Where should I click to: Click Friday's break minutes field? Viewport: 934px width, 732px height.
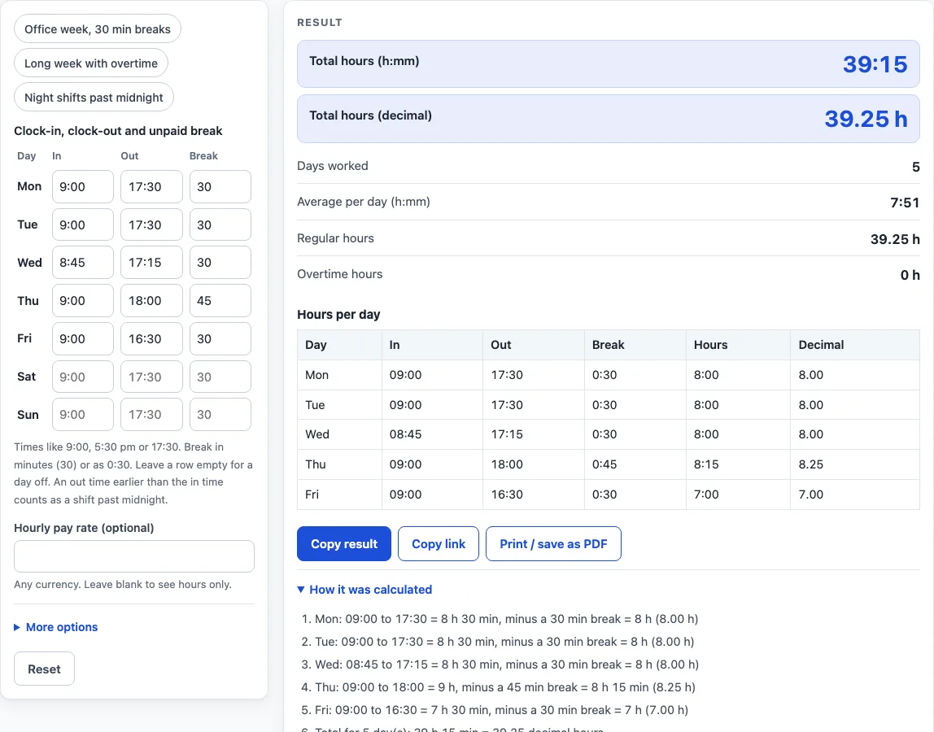point(220,338)
